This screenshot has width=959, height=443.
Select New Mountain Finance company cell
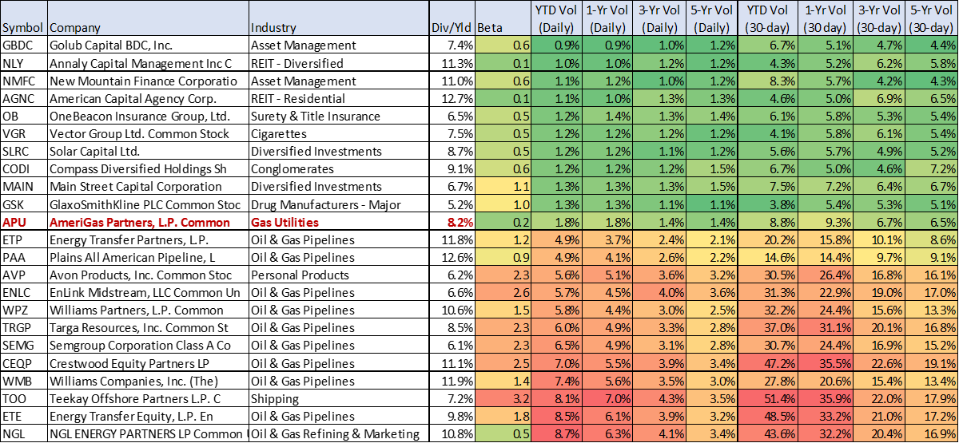tap(148, 81)
